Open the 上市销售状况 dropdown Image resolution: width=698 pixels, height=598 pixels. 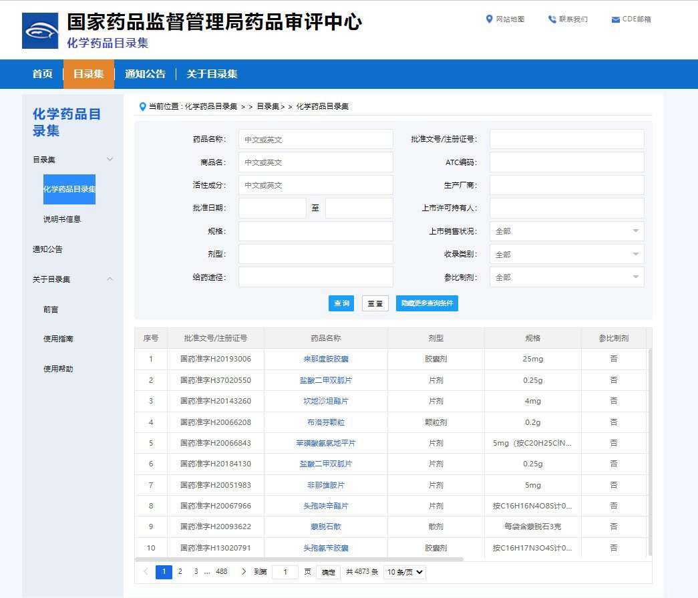click(x=566, y=231)
